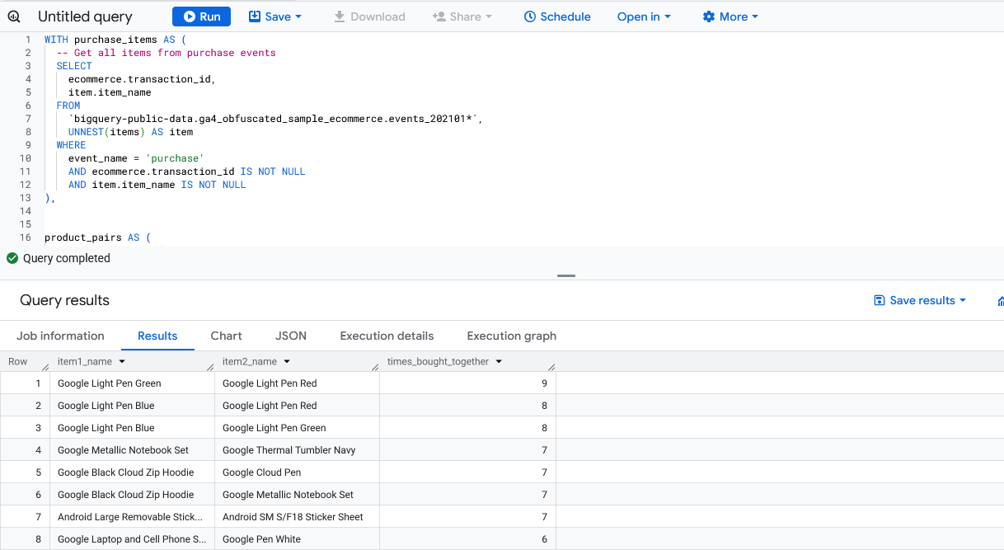This screenshot has width=1004, height=550.
Task: Open times_bought_together column menu
Action: [x=499, y=362]
